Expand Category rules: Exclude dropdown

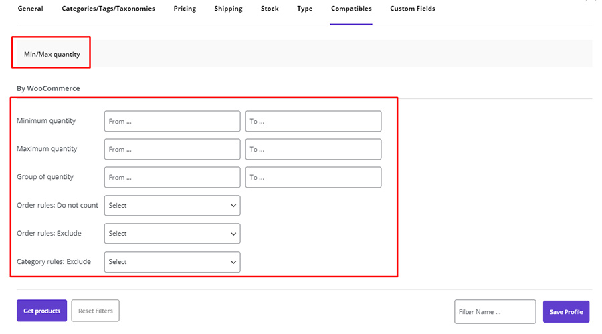click(x=173, y=262)
